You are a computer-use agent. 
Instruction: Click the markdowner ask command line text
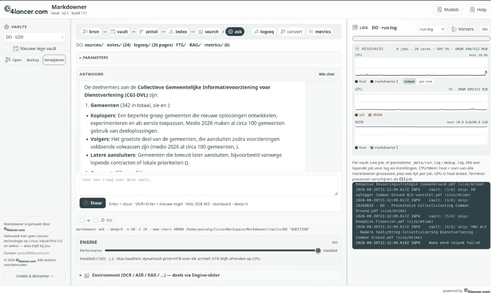point(193,229)
